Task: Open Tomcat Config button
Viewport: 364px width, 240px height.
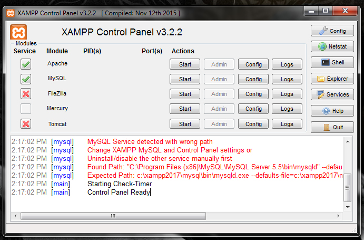Action: 253,124
